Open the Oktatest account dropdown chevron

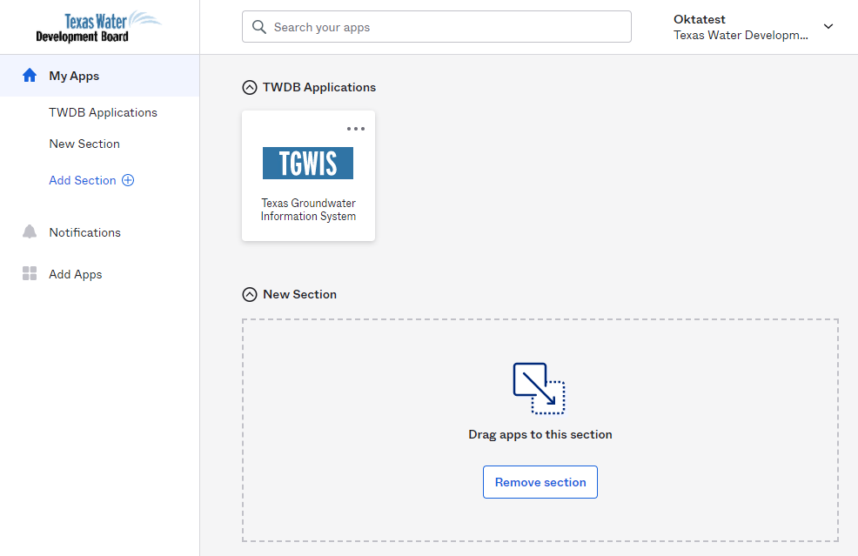[x=828, y=26]
